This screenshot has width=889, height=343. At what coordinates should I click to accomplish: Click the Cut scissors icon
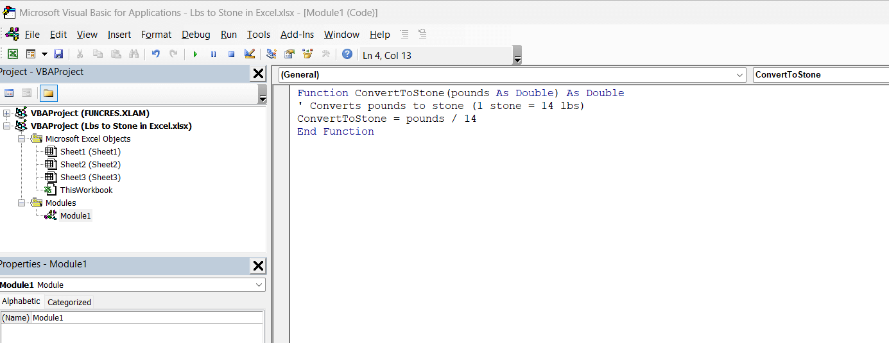pos(80,54)
